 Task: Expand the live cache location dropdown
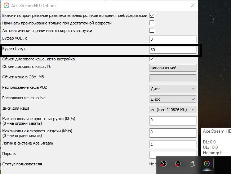click(x=173, y=99)
